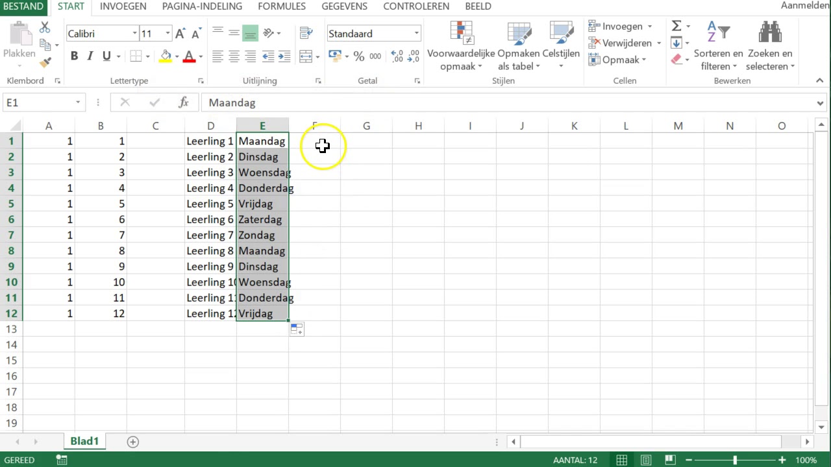The height and width of the screenshot is (467, 831).
Task: Toggle middle vertical alignment
Action: coord(234,33)
